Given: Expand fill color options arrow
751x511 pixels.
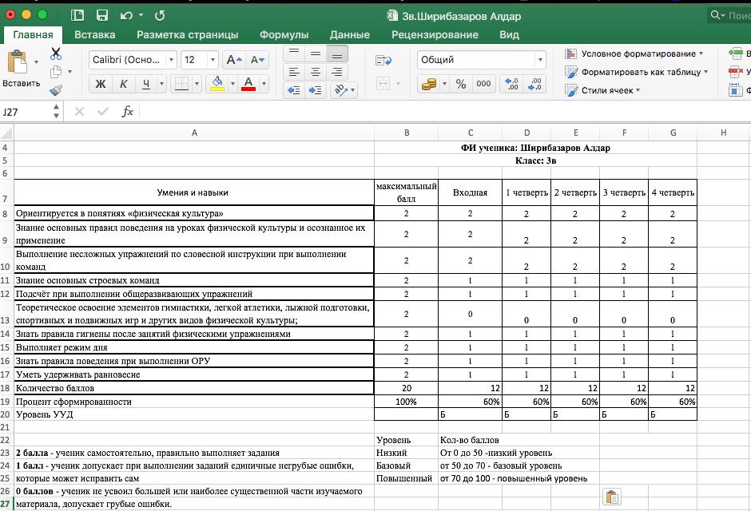Looking at the screenshot, I should 232,84.
